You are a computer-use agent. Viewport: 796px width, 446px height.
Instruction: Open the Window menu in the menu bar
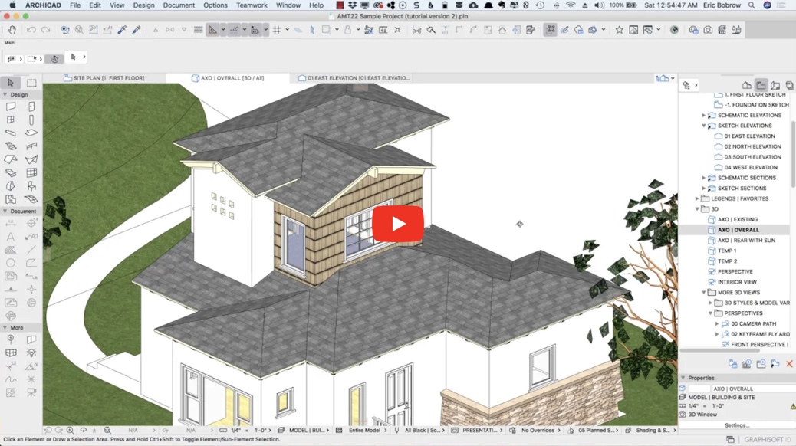288,5
